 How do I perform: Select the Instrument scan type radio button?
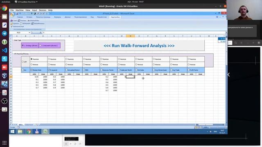(x=40, y=45)
